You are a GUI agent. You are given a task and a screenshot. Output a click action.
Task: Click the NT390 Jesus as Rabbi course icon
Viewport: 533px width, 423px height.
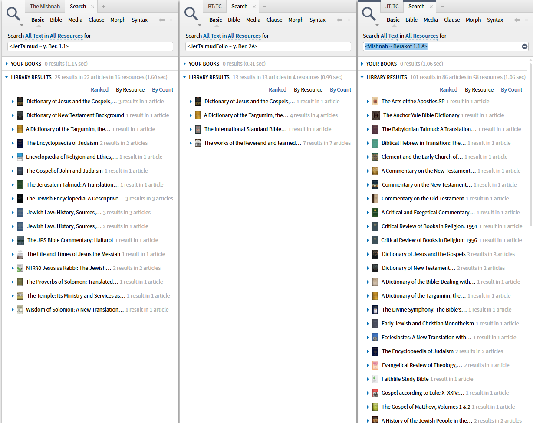[20, 268]
